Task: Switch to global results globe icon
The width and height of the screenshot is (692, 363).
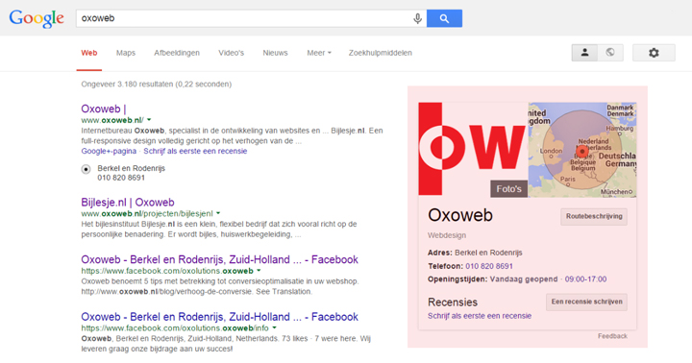Action: pyautogui.click(x=610, y=53)
